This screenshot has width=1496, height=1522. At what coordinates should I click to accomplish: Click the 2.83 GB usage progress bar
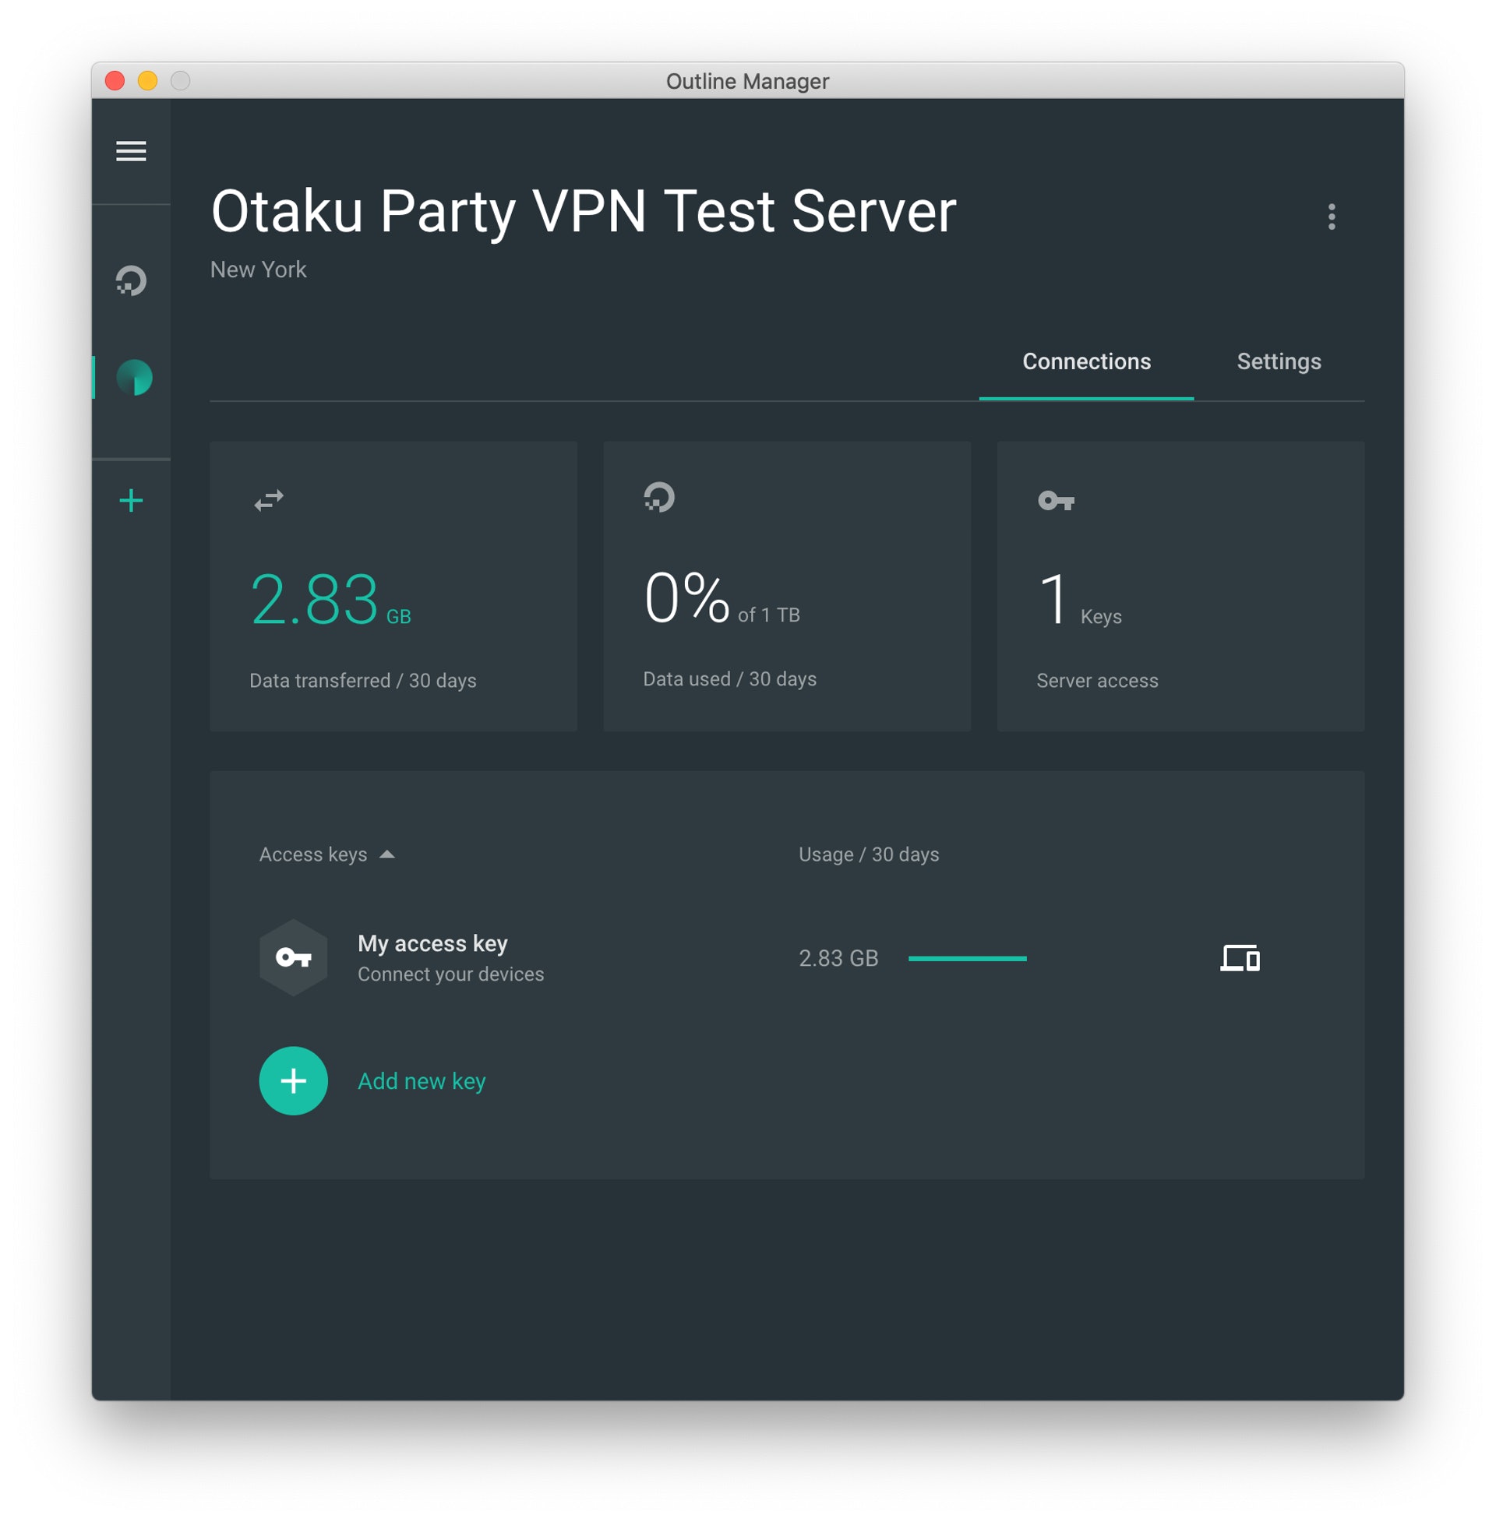pyautogui.click(x=967, y=958)
